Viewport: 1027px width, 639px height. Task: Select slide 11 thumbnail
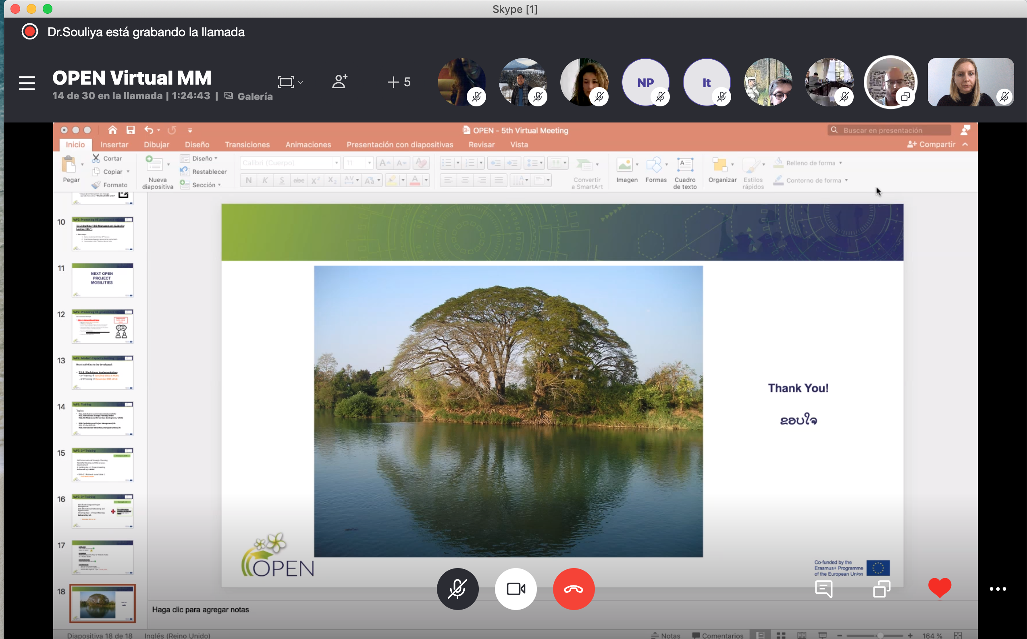pyautogui.click(x=102, y=280)
